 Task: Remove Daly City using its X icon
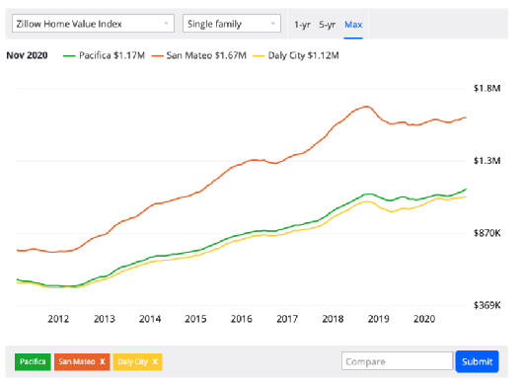pos(155,361)
